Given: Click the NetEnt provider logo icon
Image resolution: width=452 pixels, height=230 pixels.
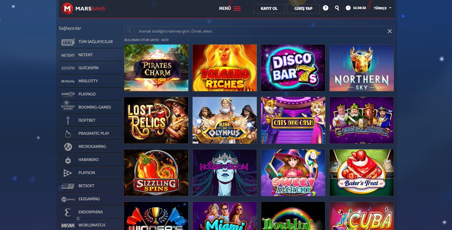Looking at the screenshot, I should (x=68, y=55).
